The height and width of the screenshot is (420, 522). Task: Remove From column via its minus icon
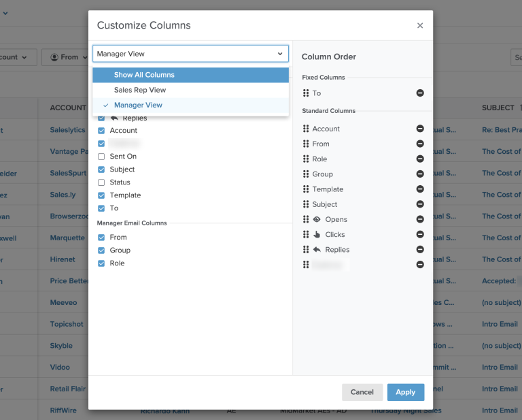tap(420, 144)
